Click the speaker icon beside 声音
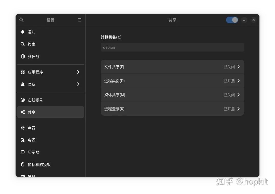275x194 pixels. (23, 128)
